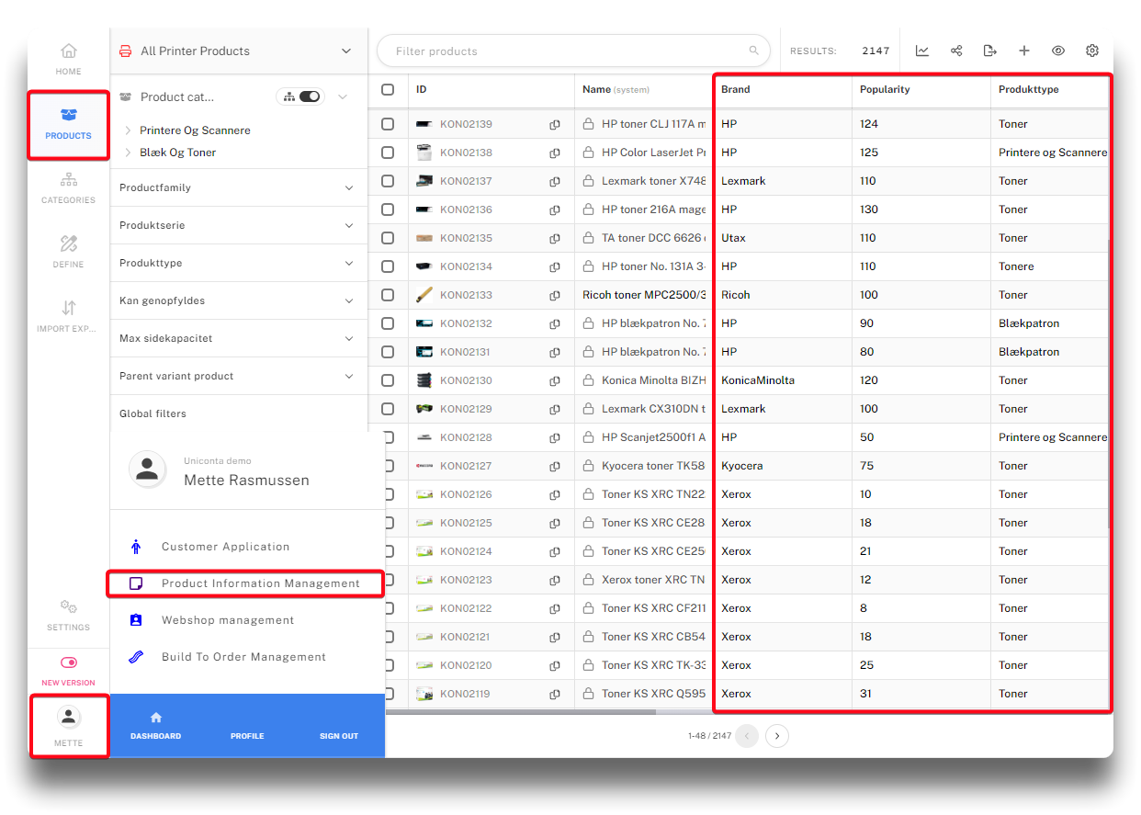Go to next page of results
The height and width of the screenshot is (815, 1141).
tap(777, 736)
